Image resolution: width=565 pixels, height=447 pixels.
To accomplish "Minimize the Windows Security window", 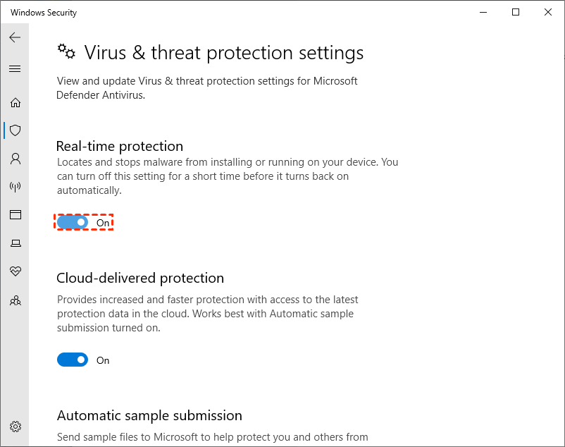I will click(483, 13).
